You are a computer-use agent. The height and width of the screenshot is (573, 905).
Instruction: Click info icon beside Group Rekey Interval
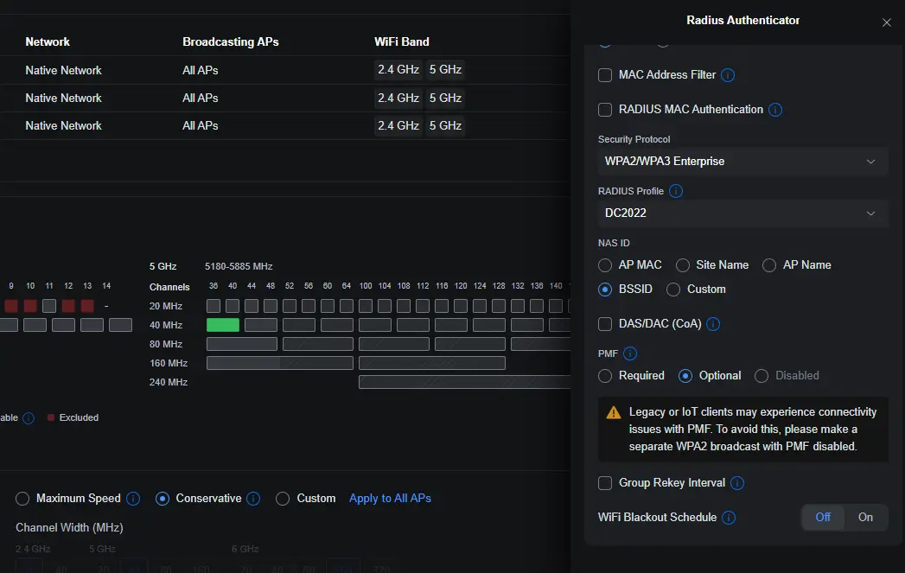tap(737, 483)
